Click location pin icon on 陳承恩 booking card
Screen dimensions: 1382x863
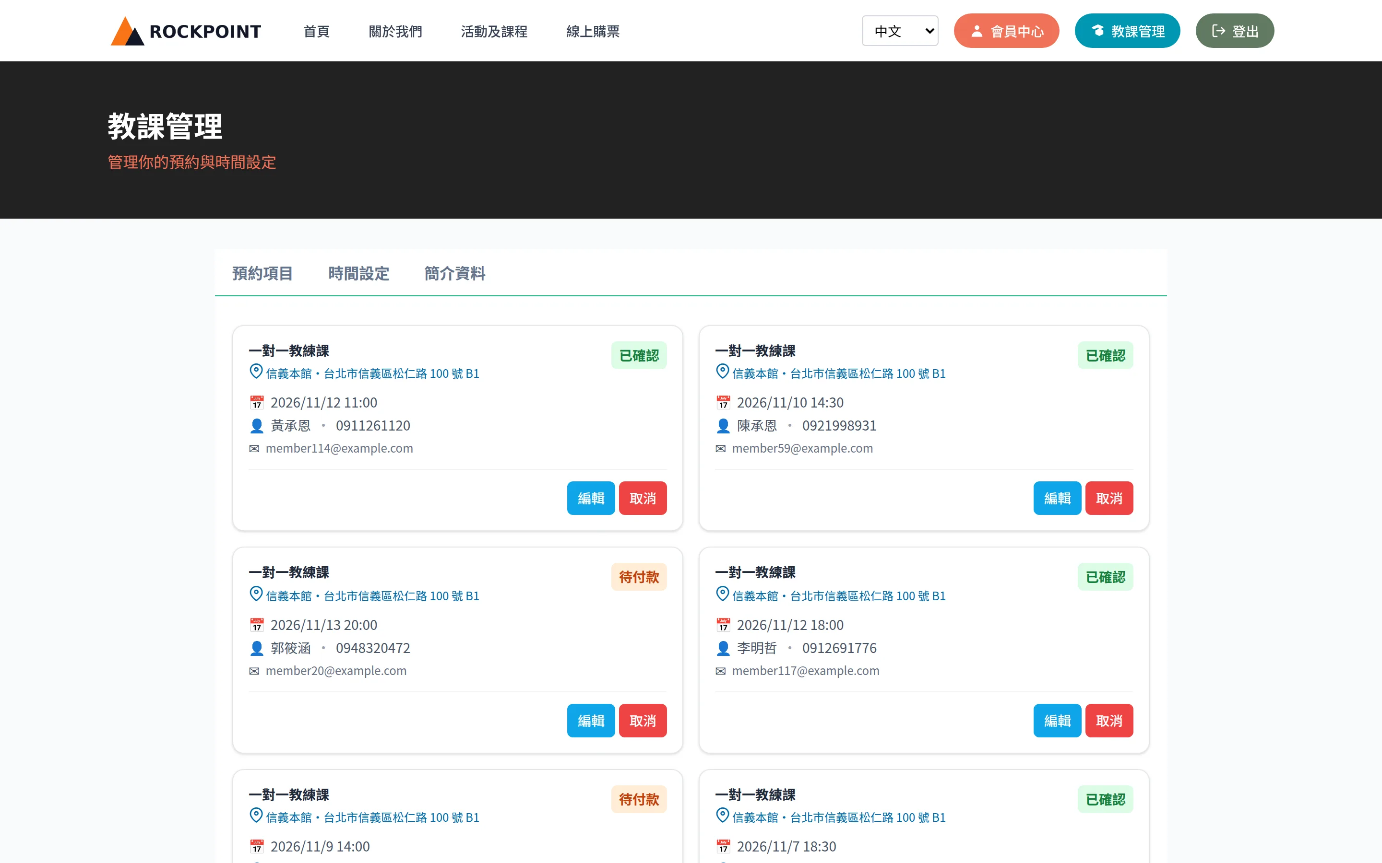click(x=722, y=372)
